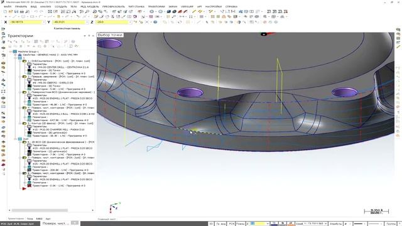Click geometry icon of Геометрия (6) Точки under Drill/Counterbore
402x226 pixels.
point(30,70)
